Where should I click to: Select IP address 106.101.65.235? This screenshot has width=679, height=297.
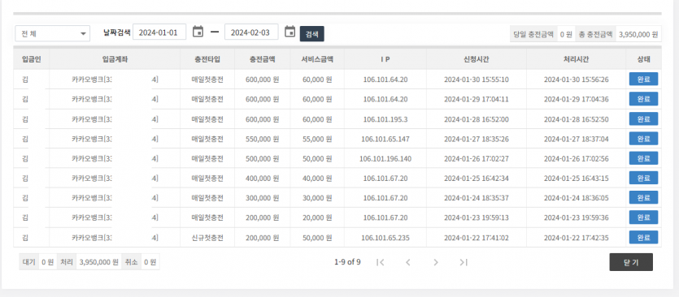[385, 237]
